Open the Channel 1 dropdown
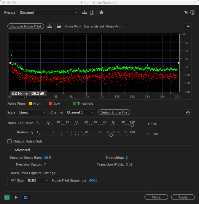The height and width of the screenshot is (204, 199). pyautogui.click(x=80, y=112)
